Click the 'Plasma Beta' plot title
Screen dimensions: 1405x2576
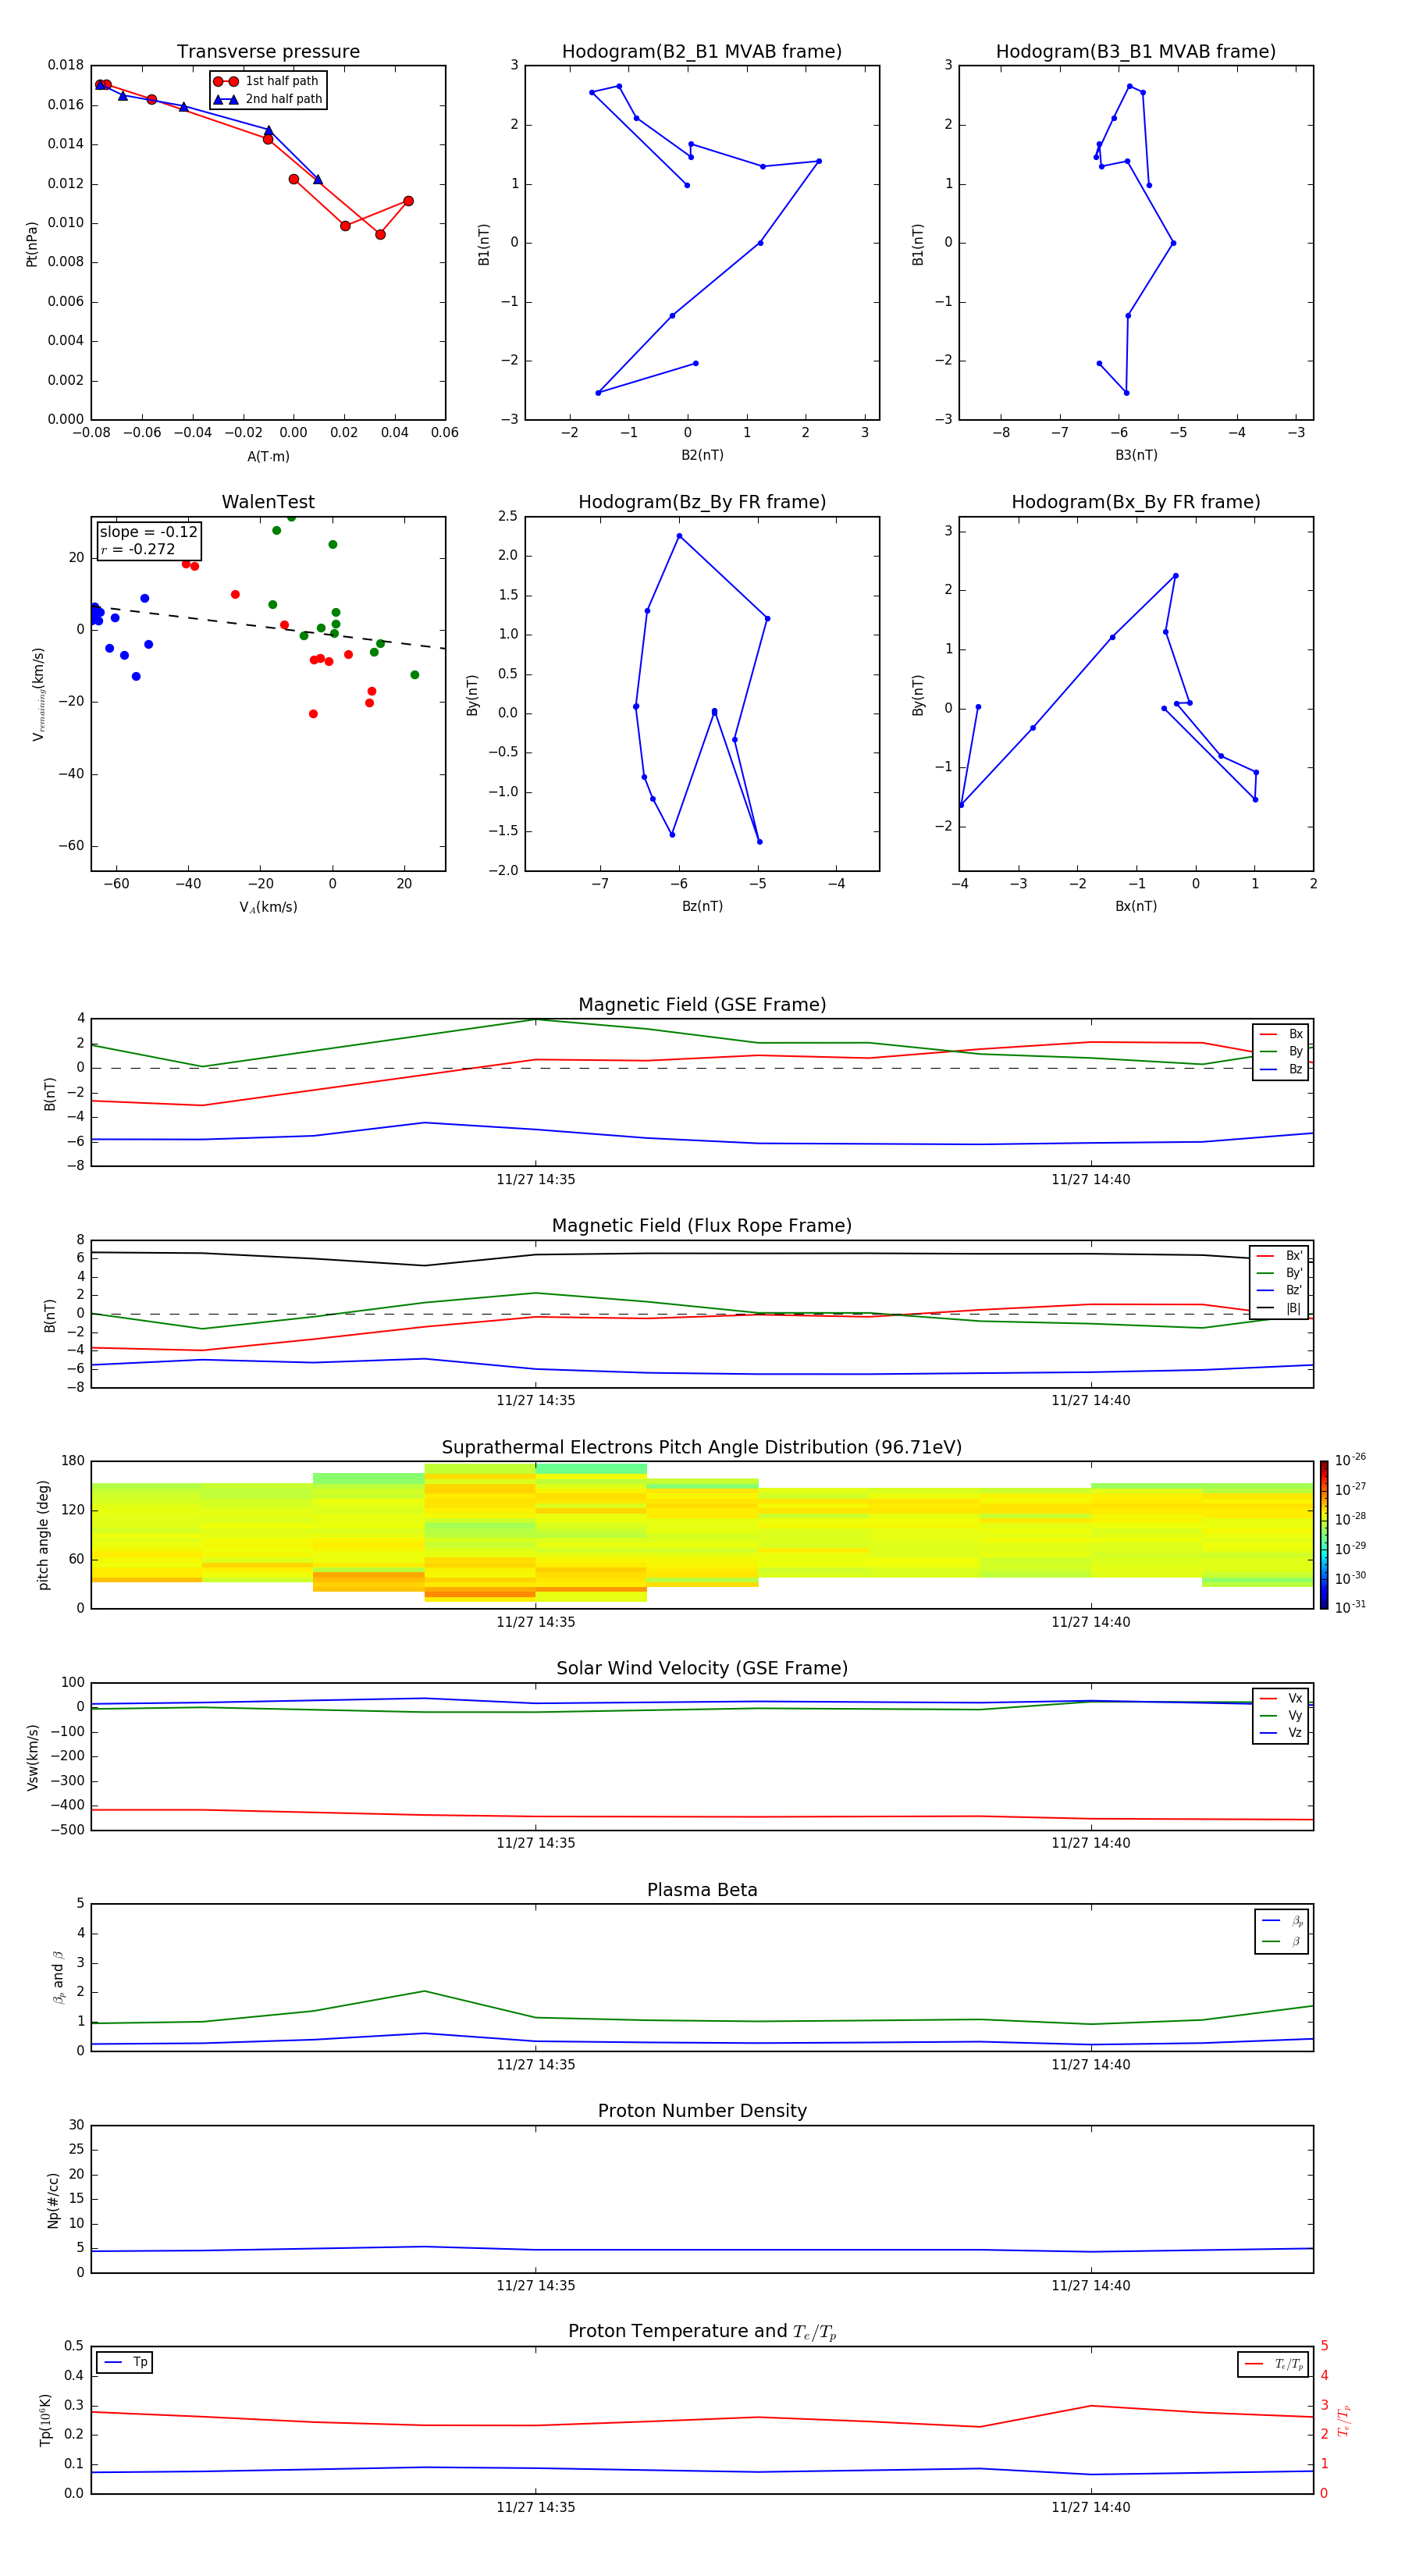coord(702,1890)
